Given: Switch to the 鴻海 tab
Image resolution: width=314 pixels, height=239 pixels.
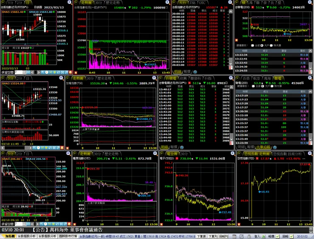Looking at the screenshot, I should point(267,78).
